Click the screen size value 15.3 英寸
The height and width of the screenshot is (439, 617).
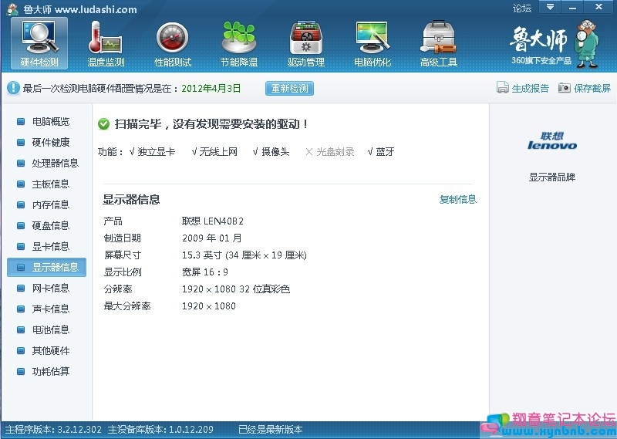[244, 255]
